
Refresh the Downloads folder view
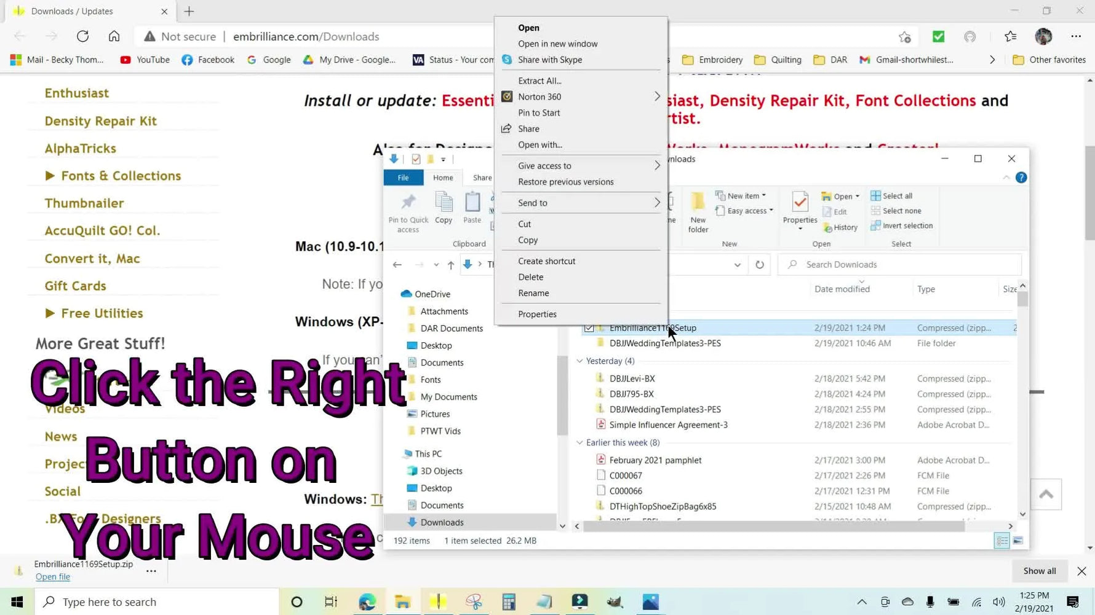(760, 265)
